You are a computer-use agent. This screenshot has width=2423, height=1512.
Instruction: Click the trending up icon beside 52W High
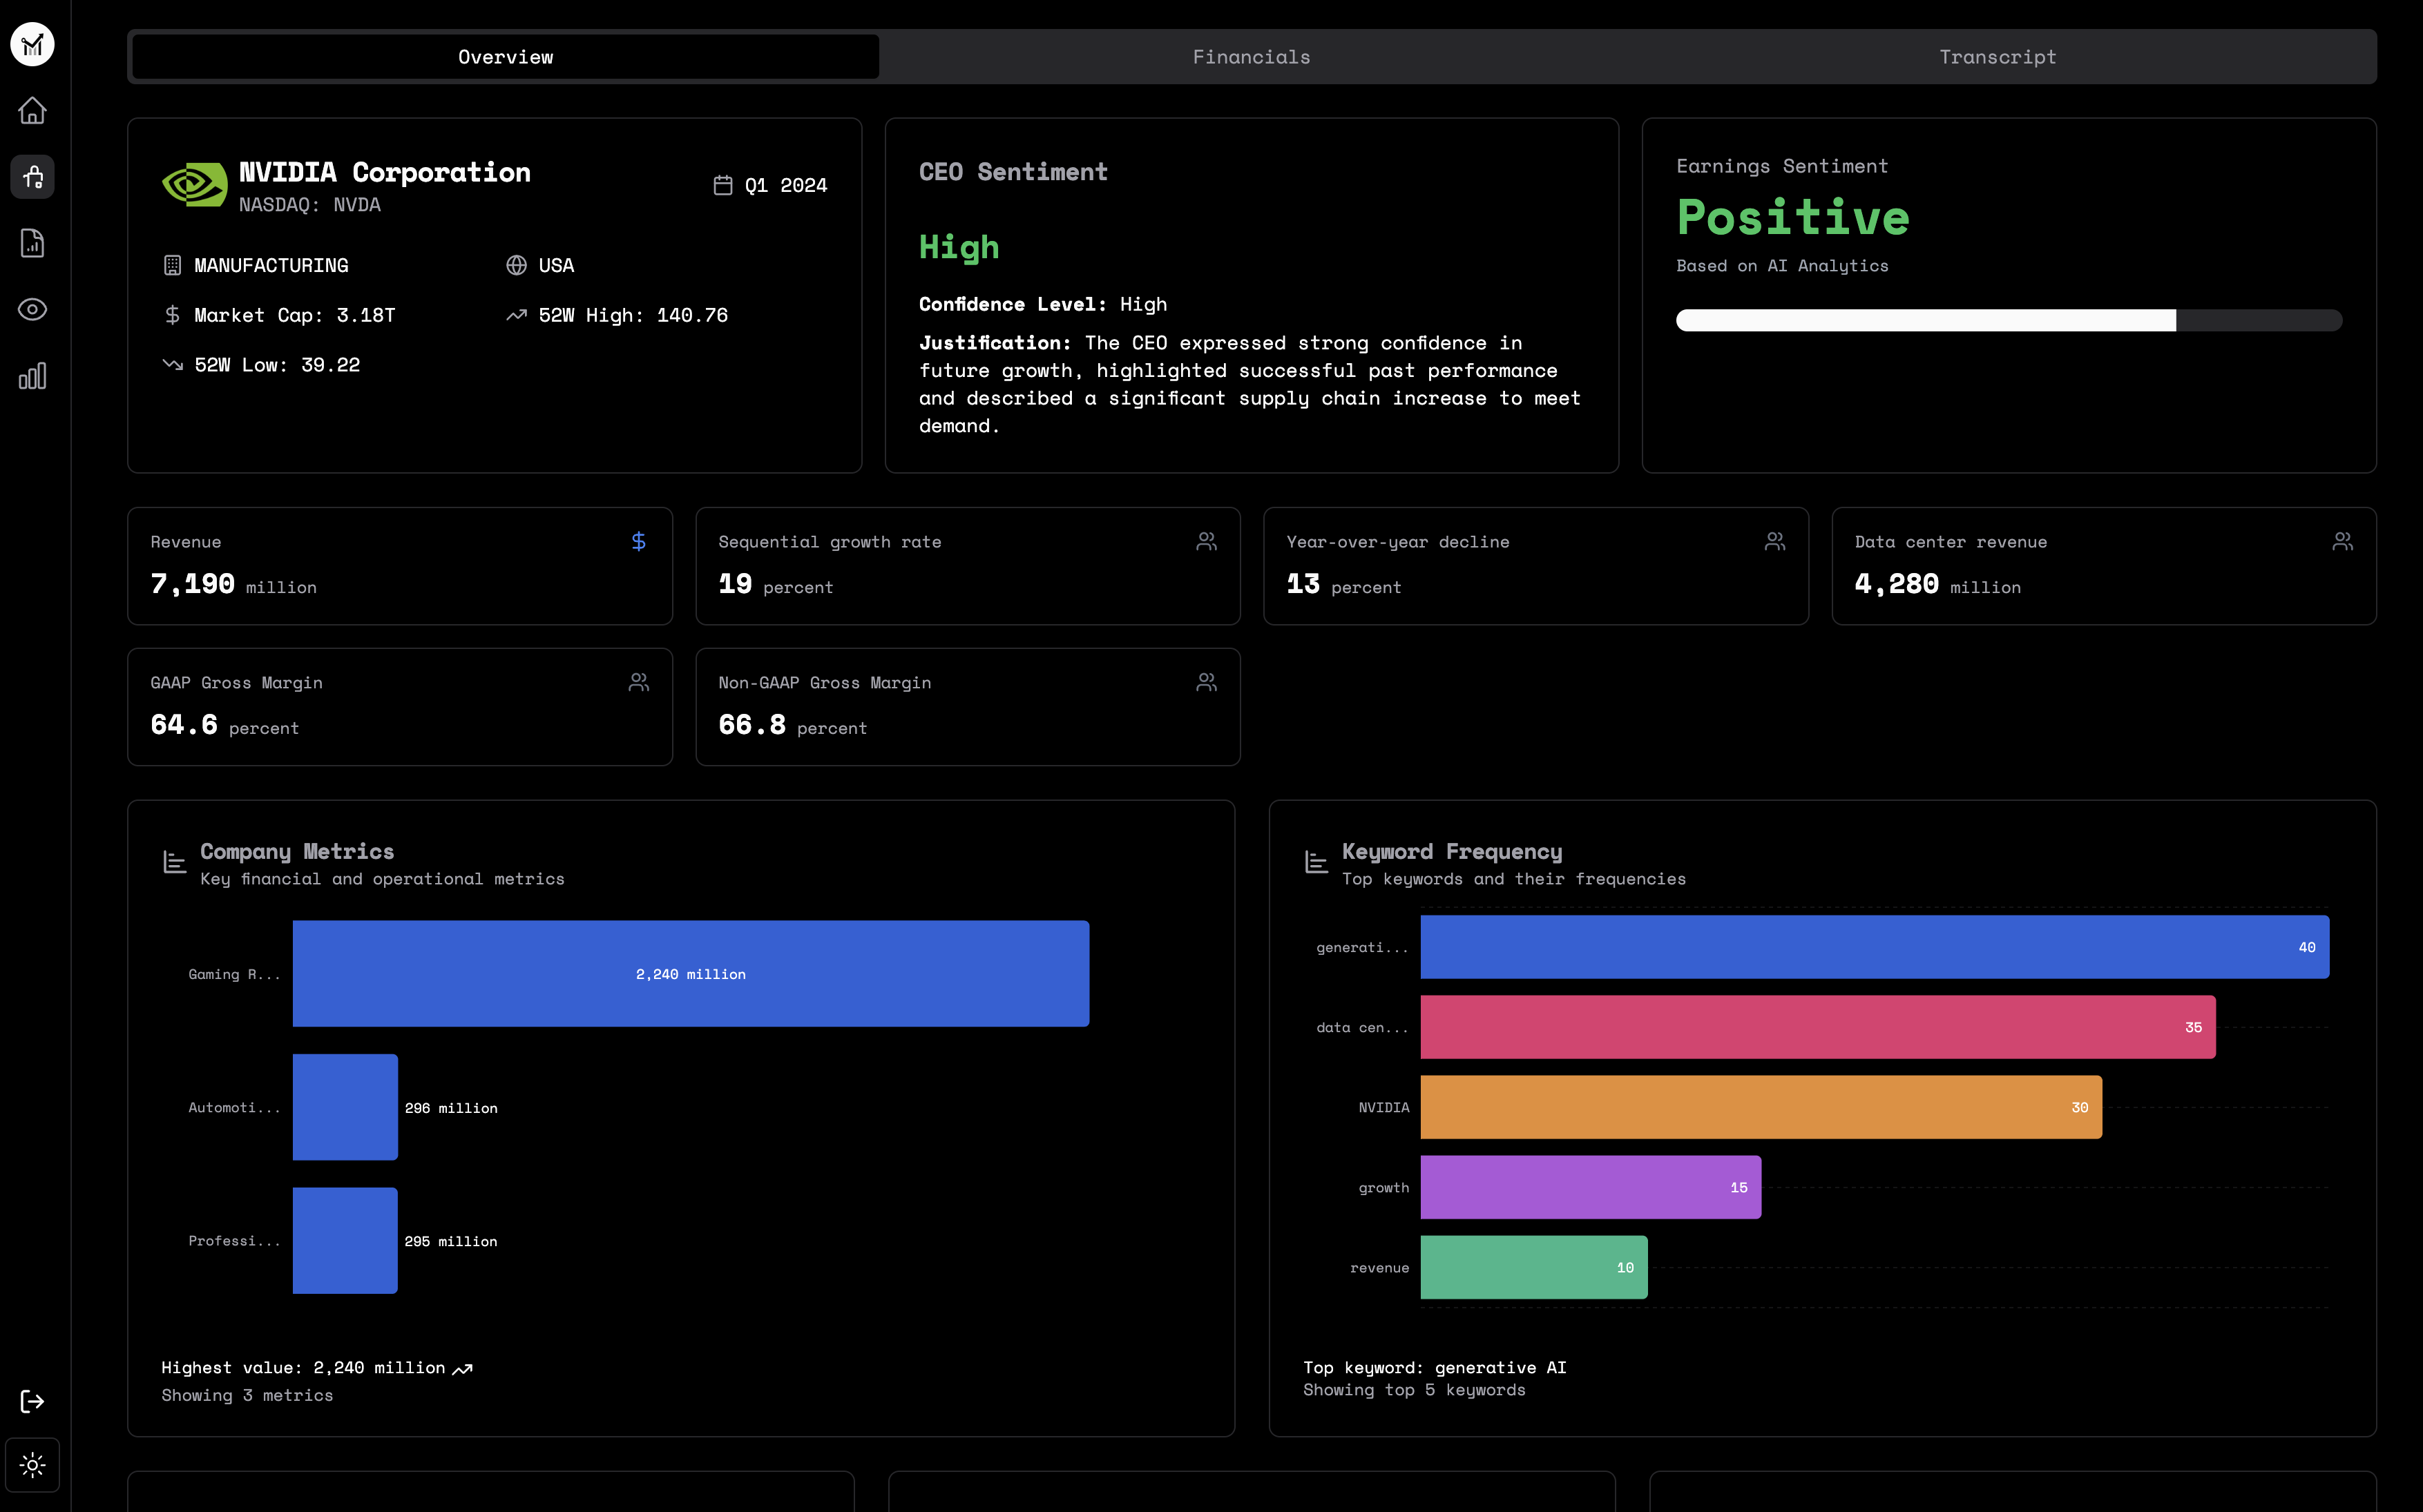pyautogui.click(x=516, y=315)
